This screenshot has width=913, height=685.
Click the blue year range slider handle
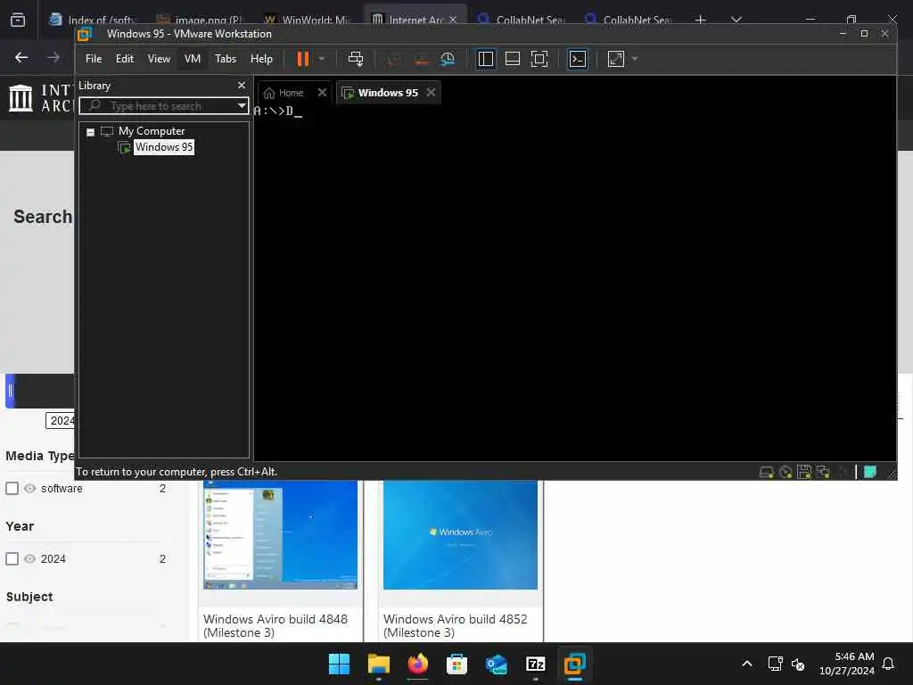click(x=10, y=391)
